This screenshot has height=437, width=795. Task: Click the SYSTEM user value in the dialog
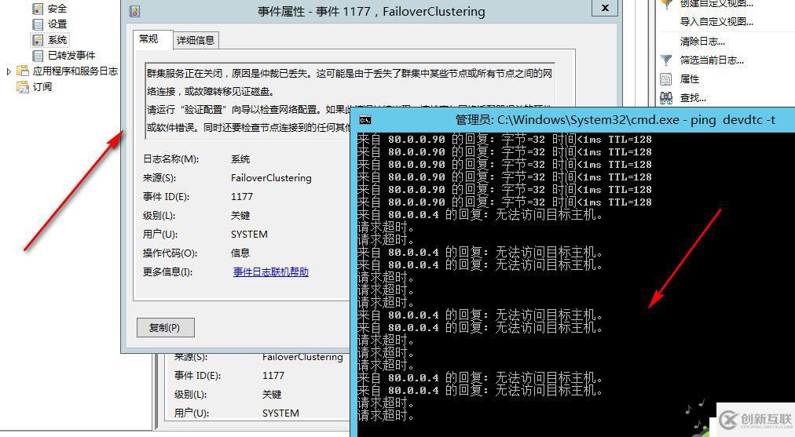pos(249,235)
